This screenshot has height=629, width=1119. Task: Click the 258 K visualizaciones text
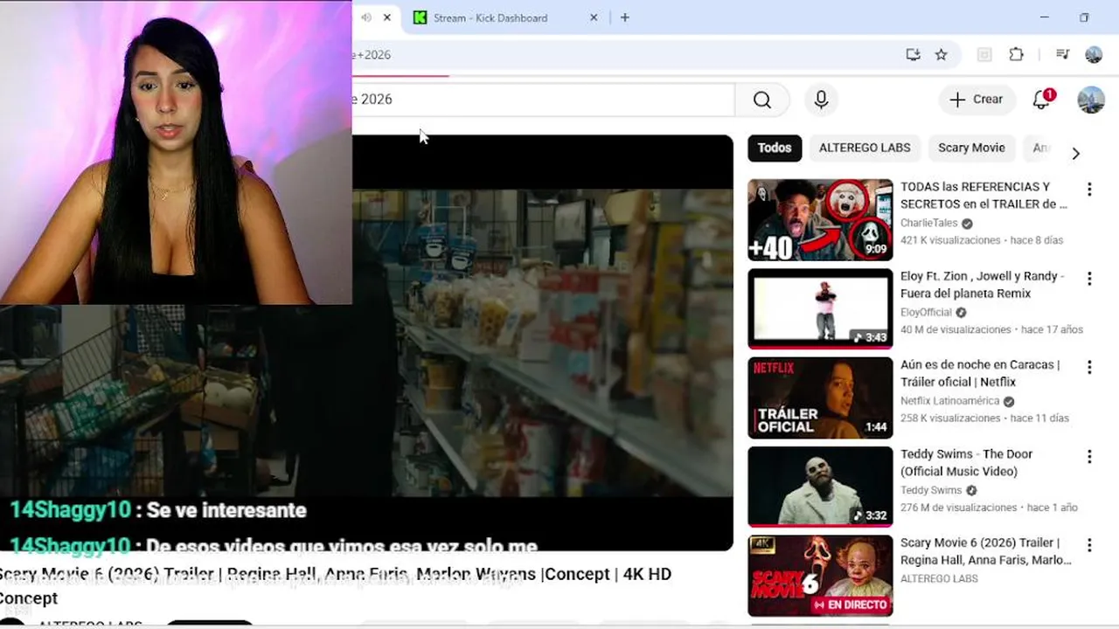(x=950, y=418)
